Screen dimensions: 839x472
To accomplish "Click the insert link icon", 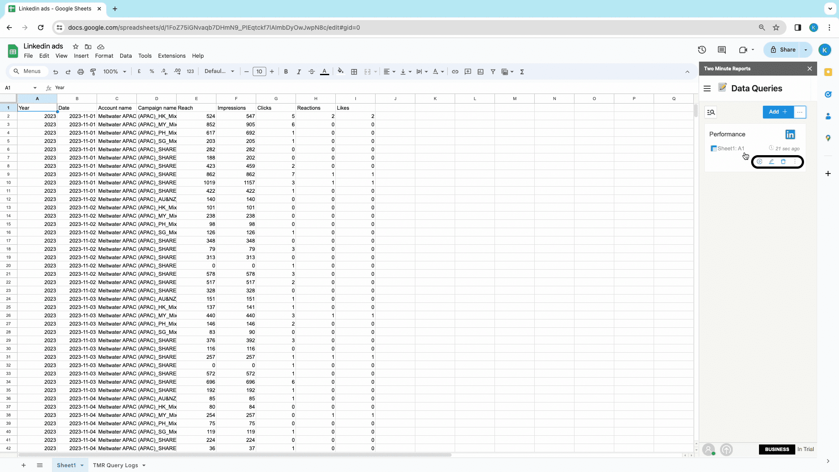I will [x=455, y=72].
